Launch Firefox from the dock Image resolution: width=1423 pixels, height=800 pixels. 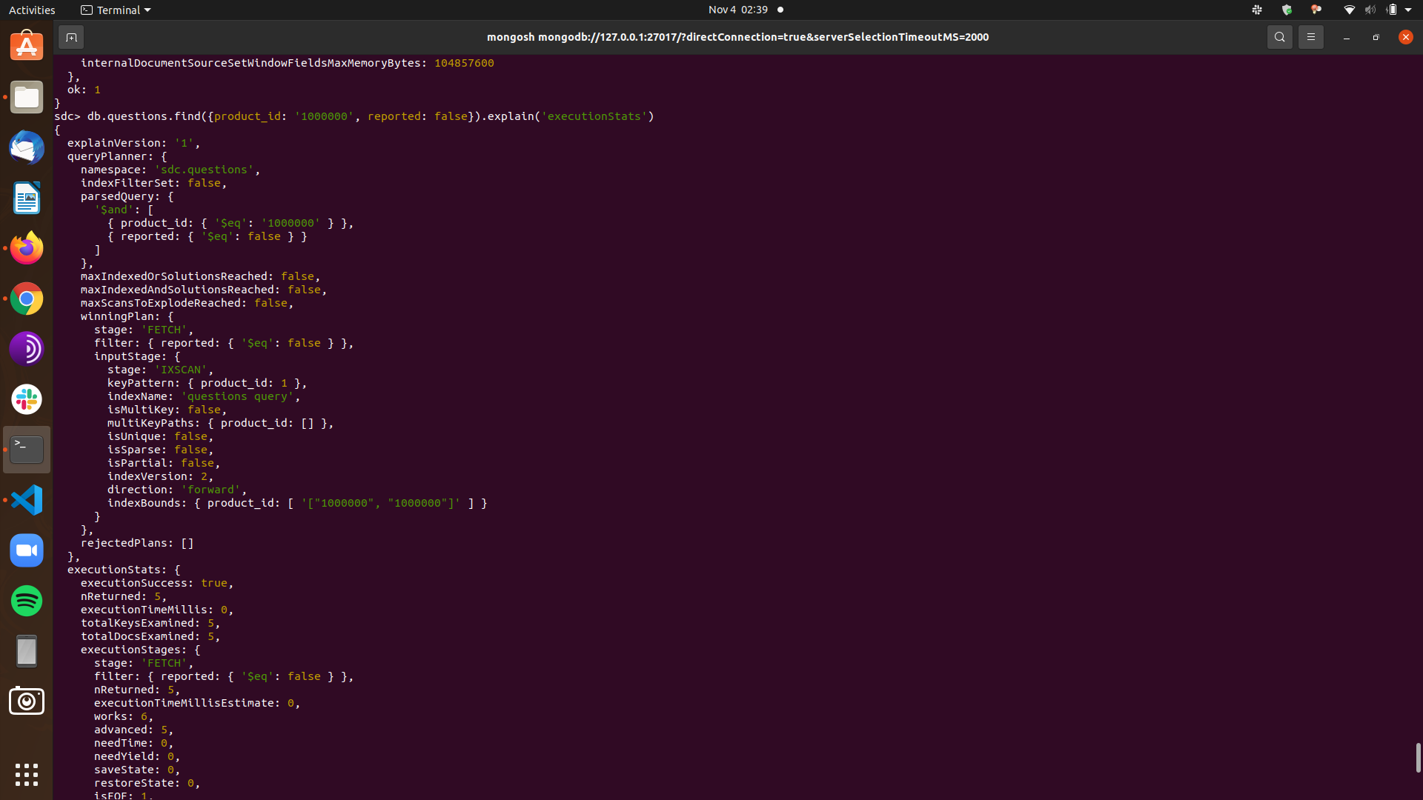click(x=27, y=248)
